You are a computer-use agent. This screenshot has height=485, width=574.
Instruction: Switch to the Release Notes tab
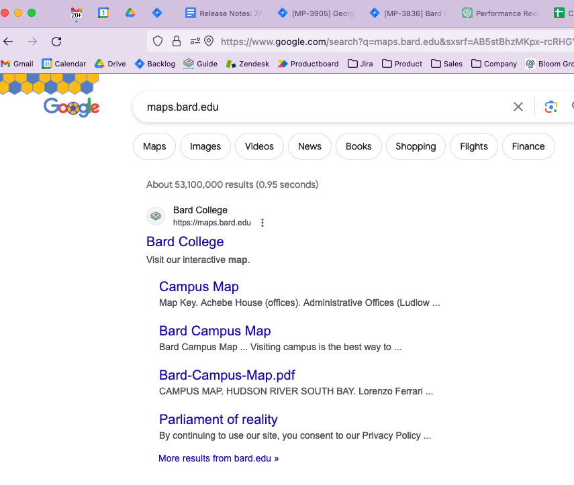[224, 13]
